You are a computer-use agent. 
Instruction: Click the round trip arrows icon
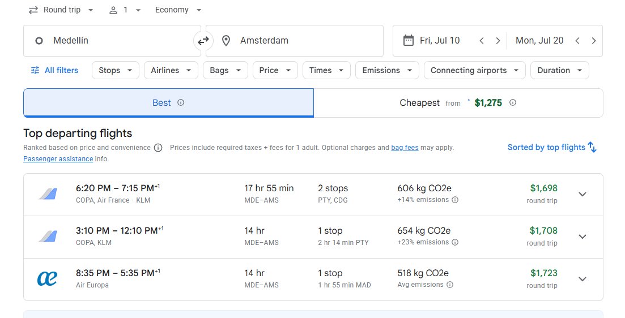click(x=33, y=10)
